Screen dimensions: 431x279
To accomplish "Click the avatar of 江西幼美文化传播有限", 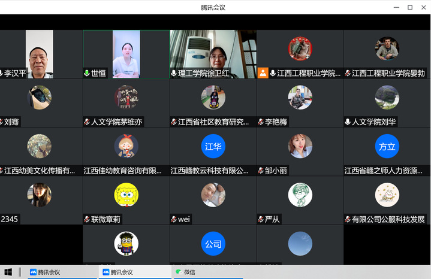I will click(x=40, y=146).
